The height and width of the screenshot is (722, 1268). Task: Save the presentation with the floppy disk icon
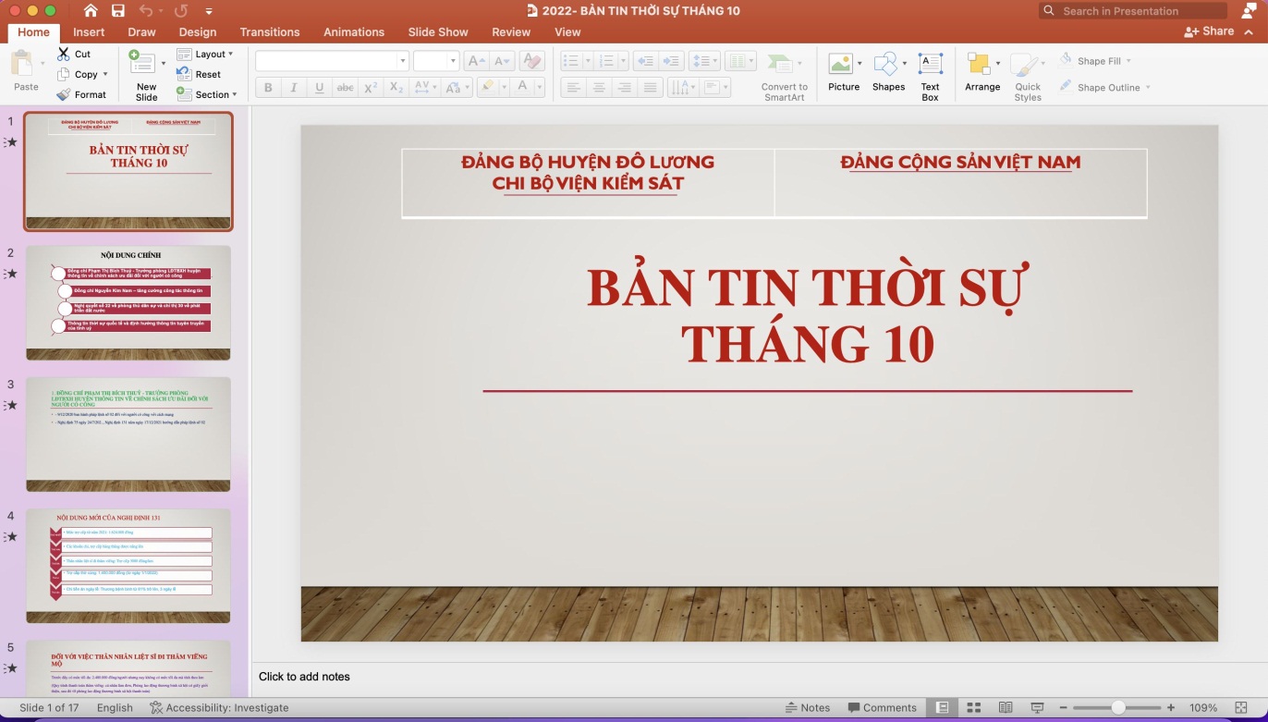click(x=118, y=11)
